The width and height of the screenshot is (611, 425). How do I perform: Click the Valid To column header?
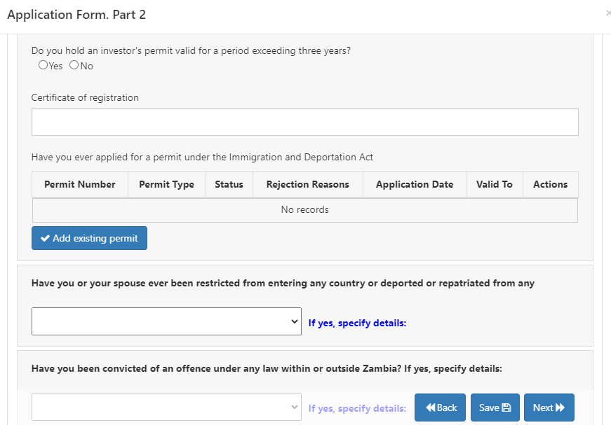coord(495,184)
